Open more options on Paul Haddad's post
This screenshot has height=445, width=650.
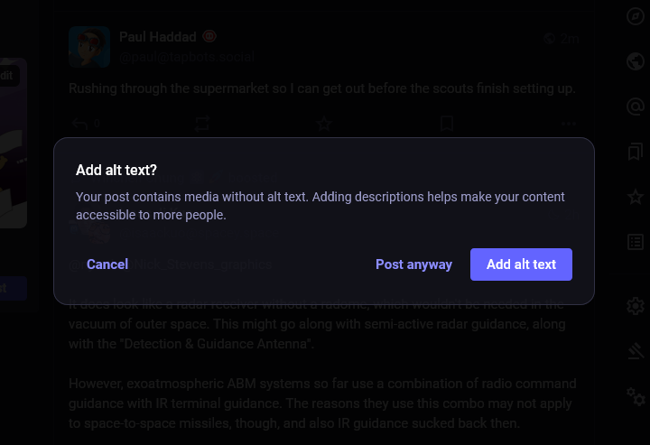point(568,124)
